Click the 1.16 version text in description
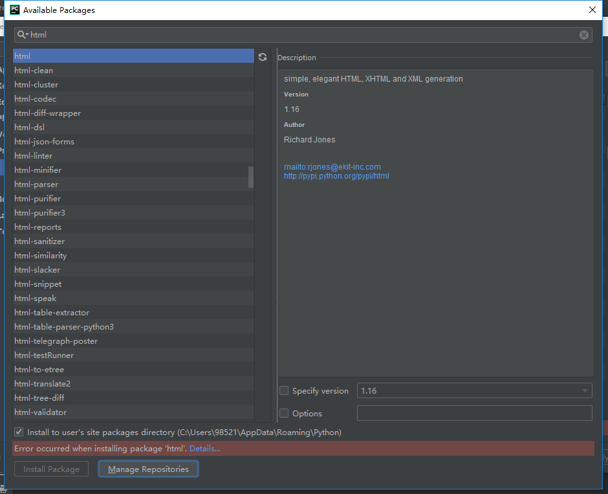 tap(292, 109)
